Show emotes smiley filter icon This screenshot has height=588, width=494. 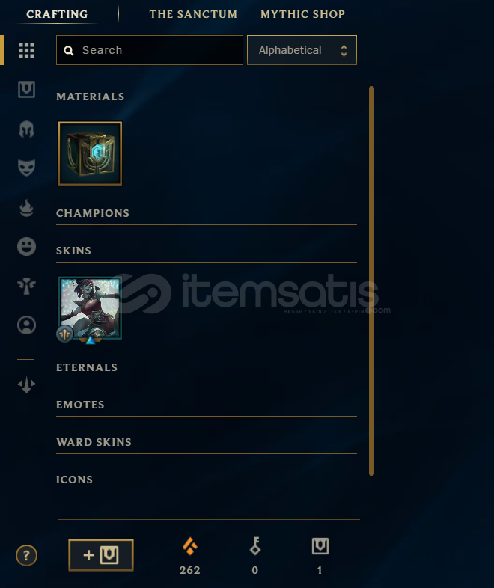pos(26,247)
